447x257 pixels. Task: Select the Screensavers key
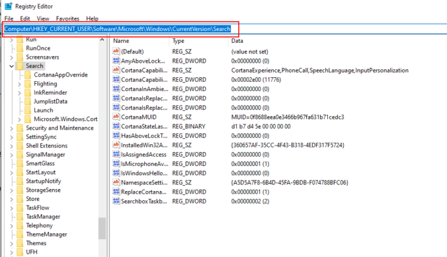pyautogui.click(x=42, y=57)
